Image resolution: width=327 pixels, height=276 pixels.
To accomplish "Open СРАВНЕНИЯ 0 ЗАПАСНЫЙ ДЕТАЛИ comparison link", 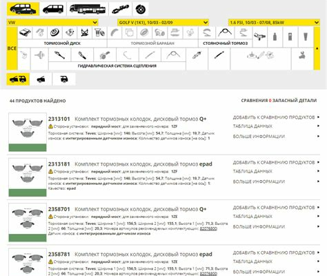I will click(x=279, y=101).
